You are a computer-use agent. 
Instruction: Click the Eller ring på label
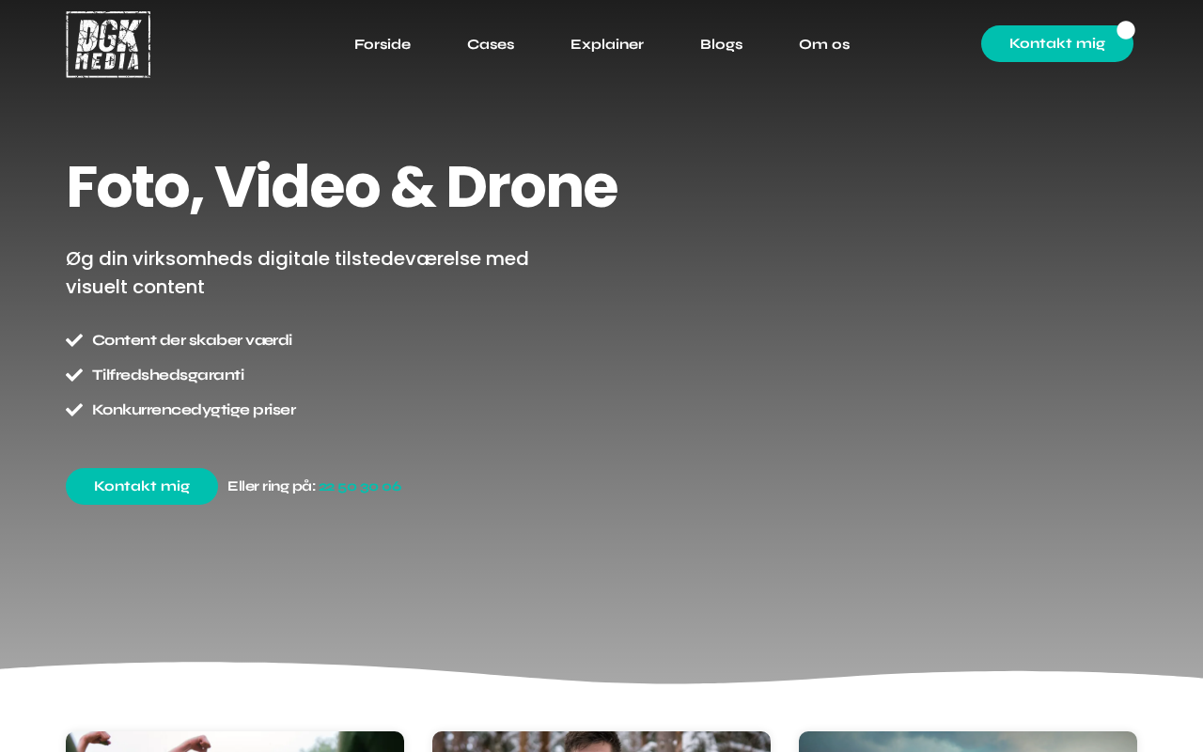point(272,486)
